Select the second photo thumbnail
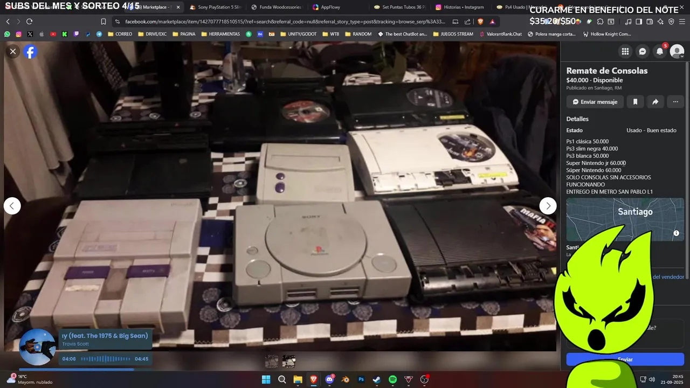Viewport: 690px width, 388px height. tap(289, 361)
